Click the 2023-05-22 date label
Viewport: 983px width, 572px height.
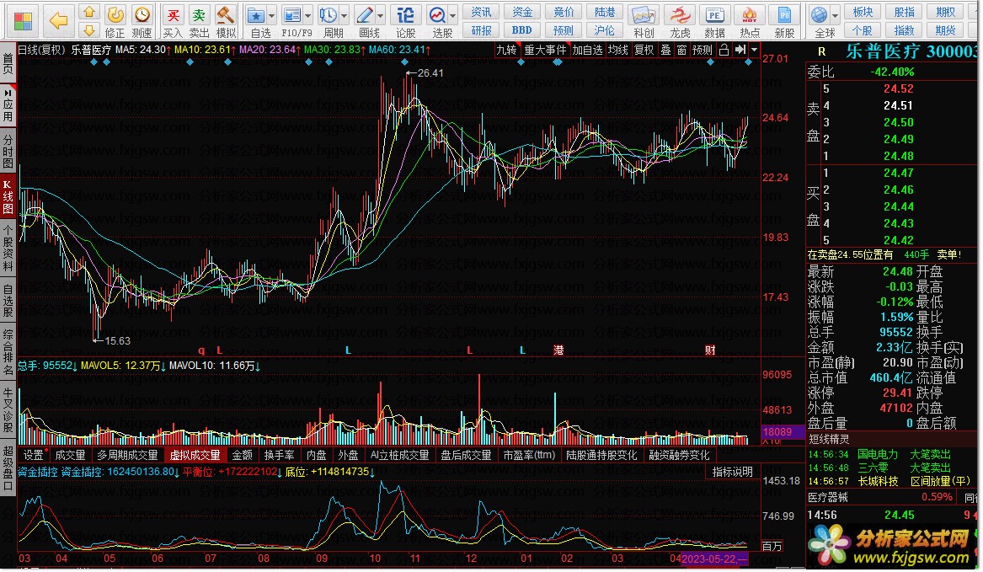coord(714,559)
